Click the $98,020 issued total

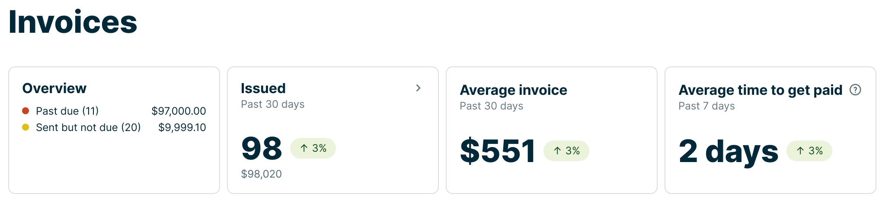tap(261, 174)
